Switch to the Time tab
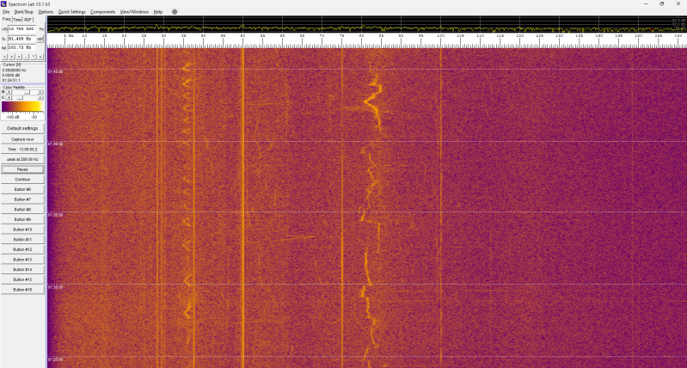The width and height of the screenshot is (687, 368). point(17,20)
